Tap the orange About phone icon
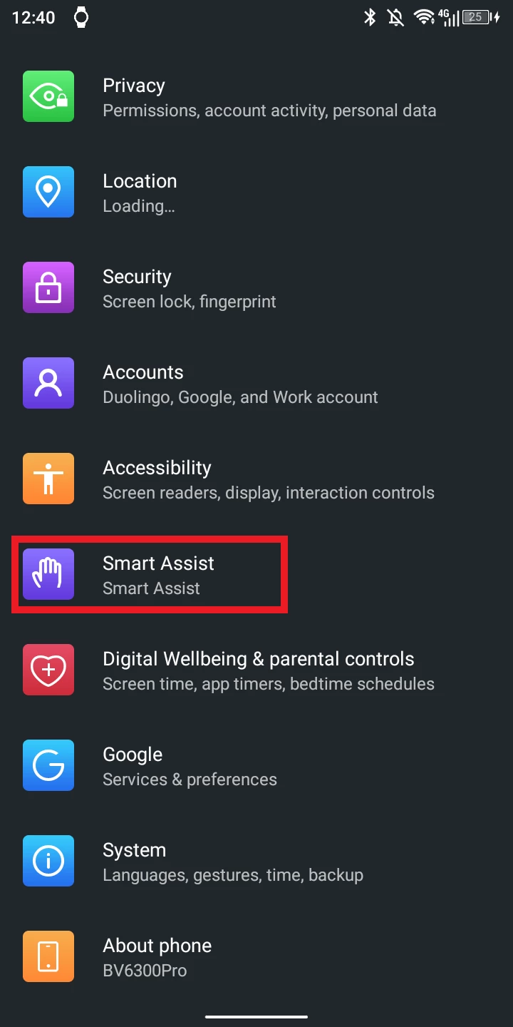This screenshot has width=513, height=1027. (48, 956)
